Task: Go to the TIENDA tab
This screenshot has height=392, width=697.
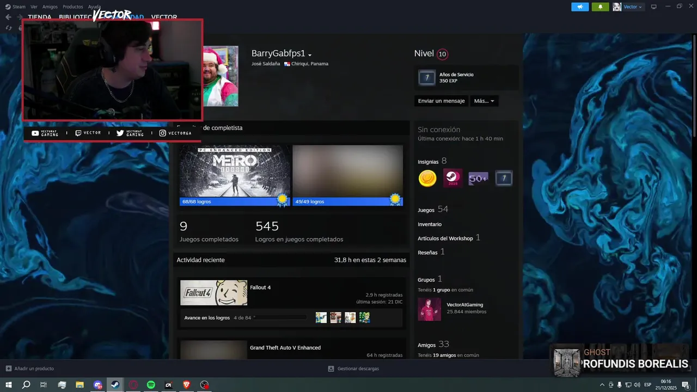Action: pyautogui.click(x=40, y=17)
